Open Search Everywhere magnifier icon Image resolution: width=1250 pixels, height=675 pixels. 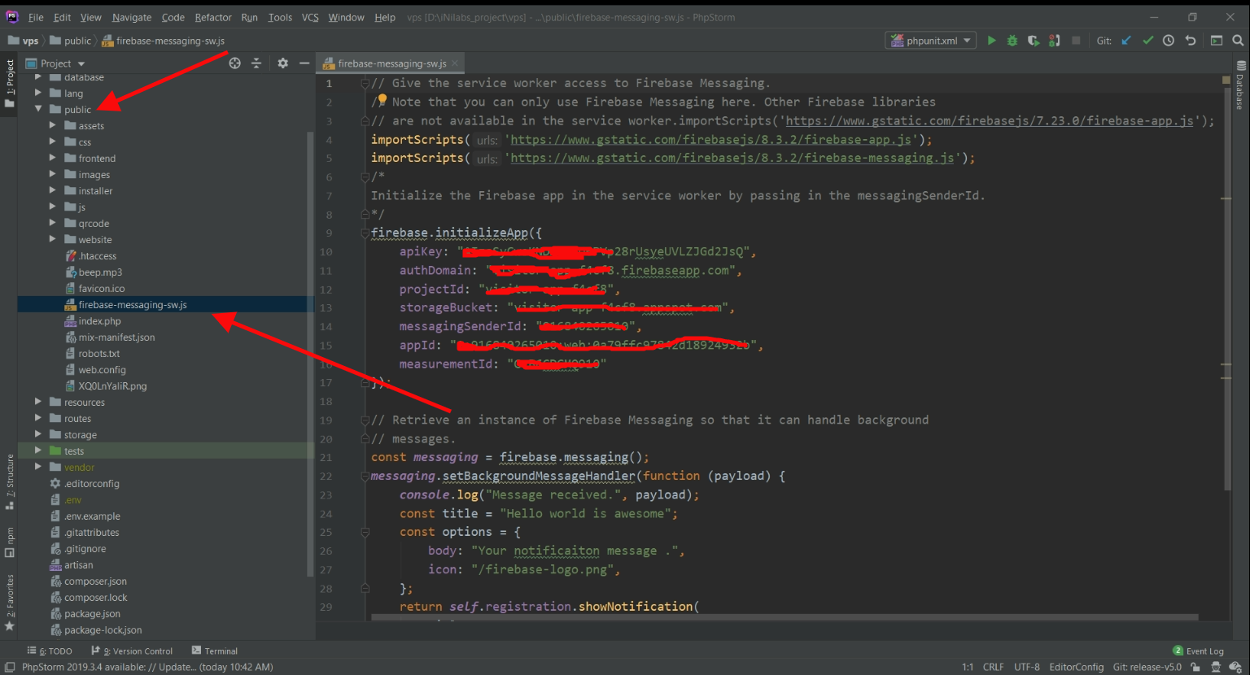pyautogui.click(x=1238, y=41)
